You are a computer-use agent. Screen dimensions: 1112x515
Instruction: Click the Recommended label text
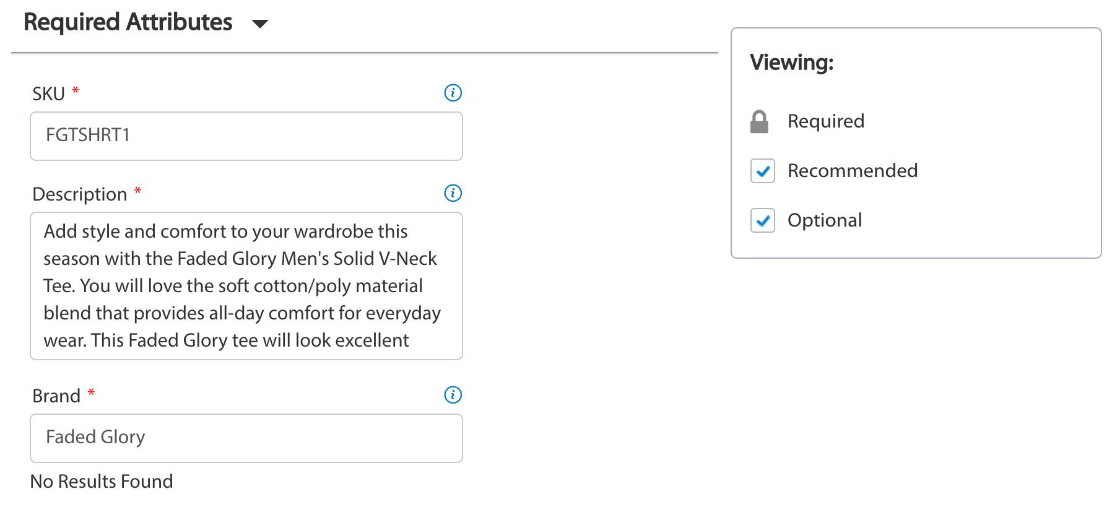pos(853,171)
